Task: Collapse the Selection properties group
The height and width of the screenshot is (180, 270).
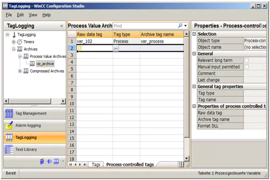Action: pyautogui.click(x=194, y=34)
